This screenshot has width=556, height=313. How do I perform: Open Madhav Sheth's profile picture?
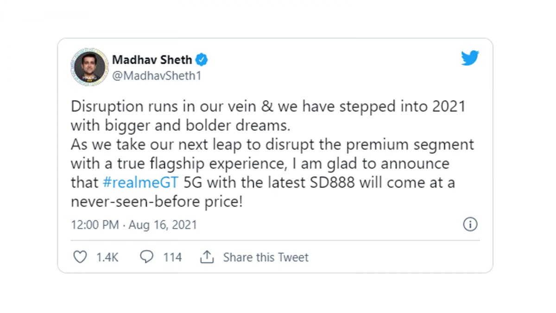tap(89, 66)
